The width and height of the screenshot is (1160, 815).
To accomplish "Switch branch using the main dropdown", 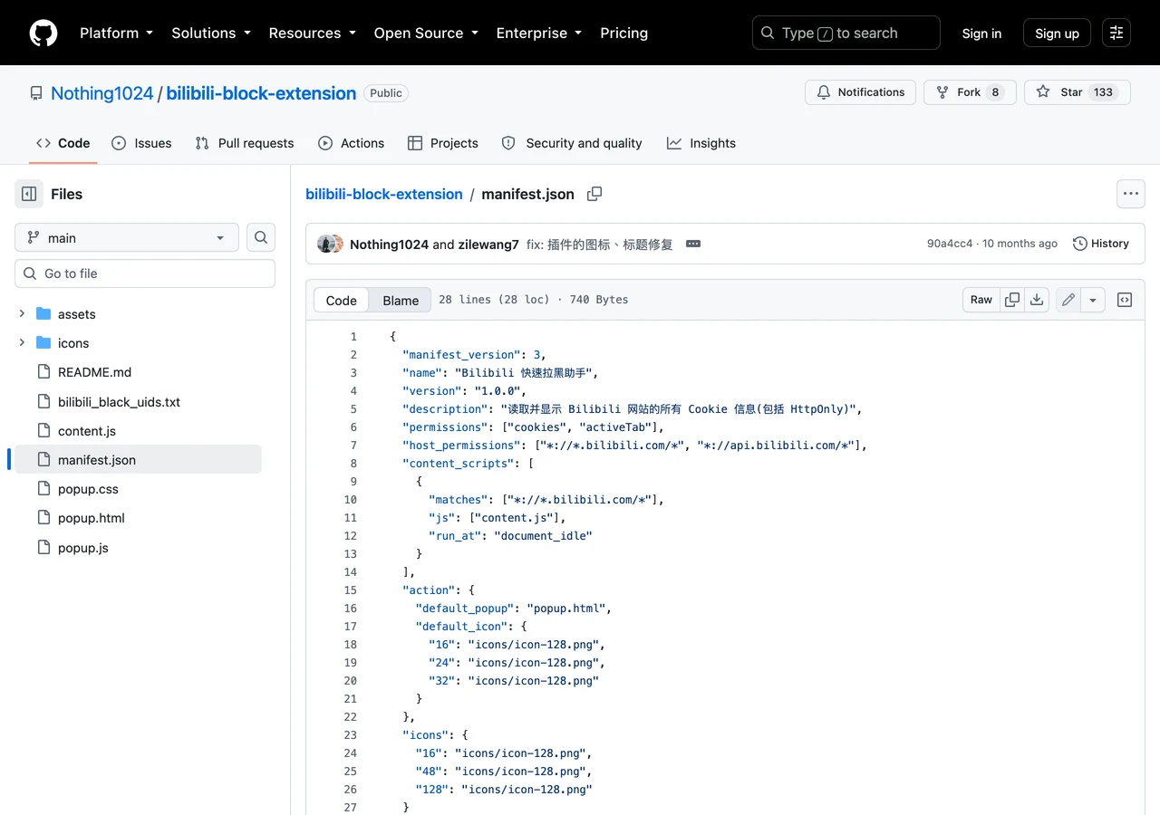I will pyautogui.click(x=127, y=237).
